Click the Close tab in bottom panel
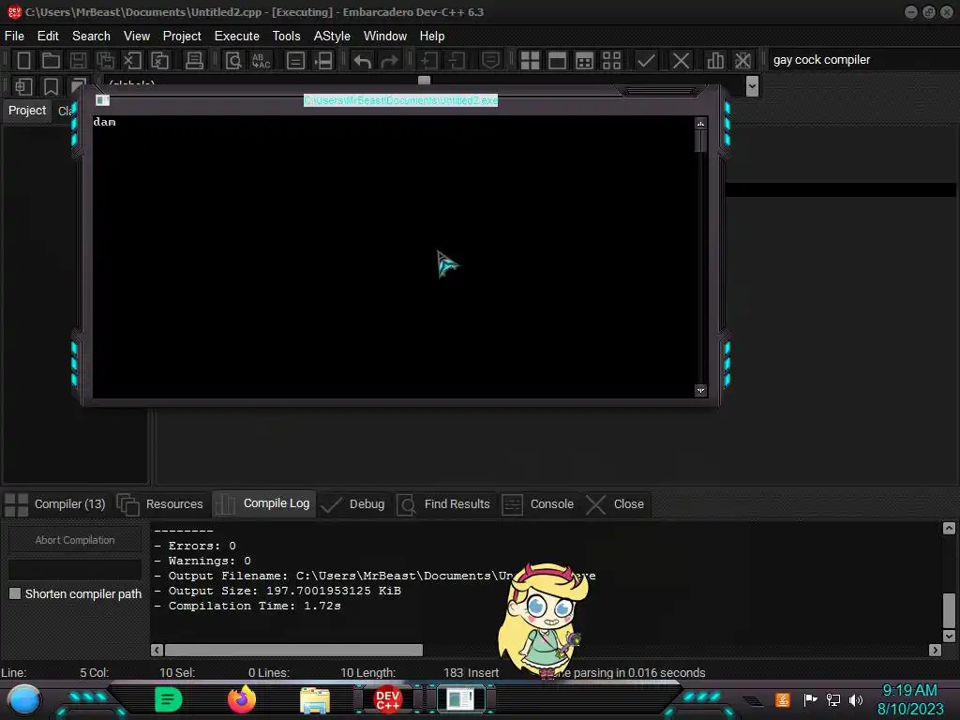Viewport: 960px width, 720px height. pyautogui.click(x=615, y=504)
